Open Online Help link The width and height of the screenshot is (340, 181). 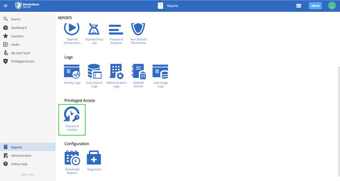20,164
